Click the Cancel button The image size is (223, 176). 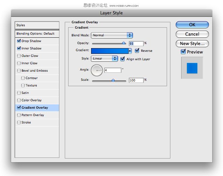coord(192,34)
